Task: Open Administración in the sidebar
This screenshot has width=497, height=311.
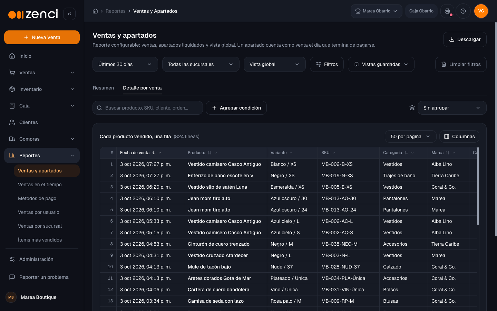Action: pos(42,259)
